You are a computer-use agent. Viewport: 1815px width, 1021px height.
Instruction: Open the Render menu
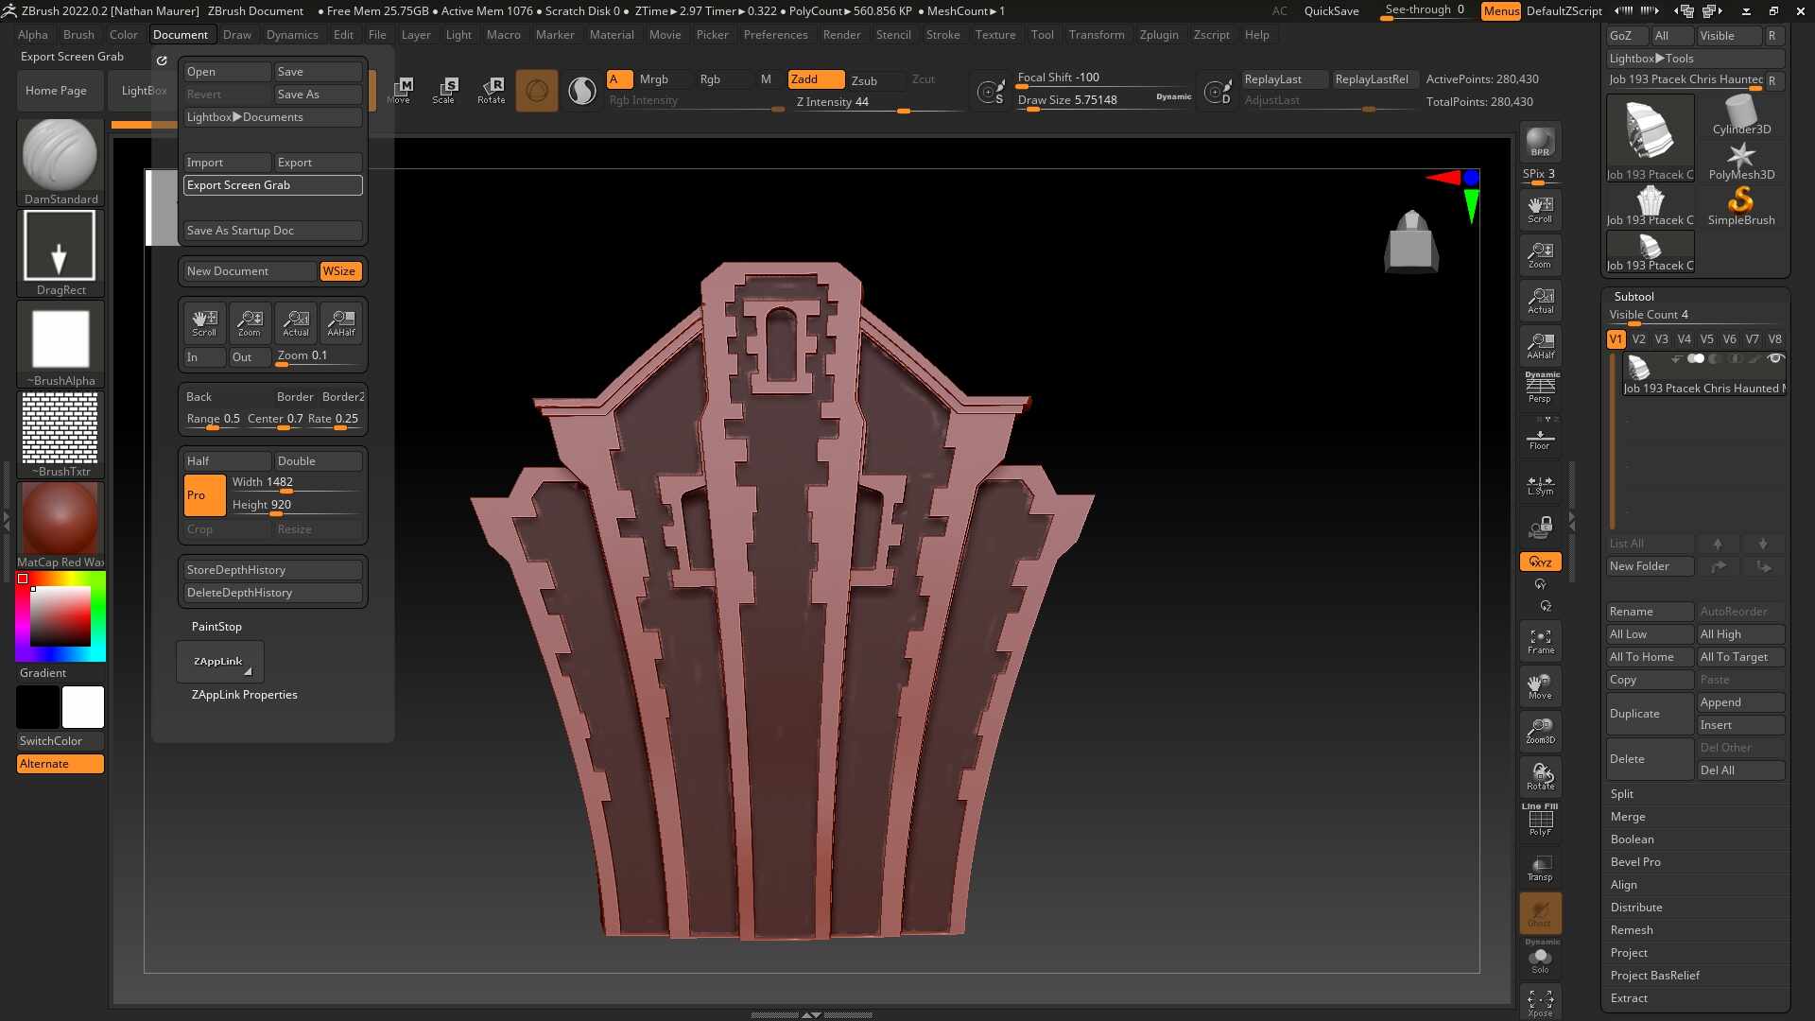tap(840, 35)
